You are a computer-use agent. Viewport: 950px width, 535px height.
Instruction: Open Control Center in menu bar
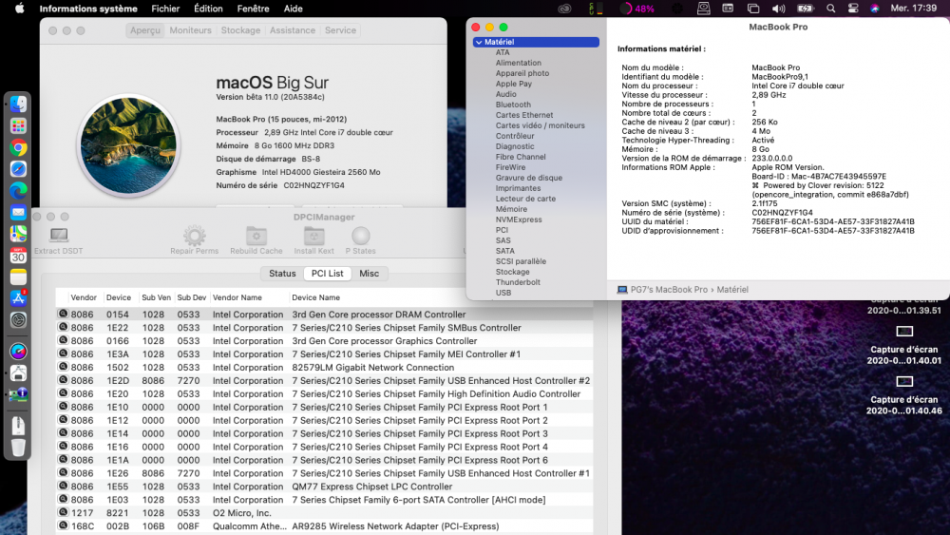853,9
